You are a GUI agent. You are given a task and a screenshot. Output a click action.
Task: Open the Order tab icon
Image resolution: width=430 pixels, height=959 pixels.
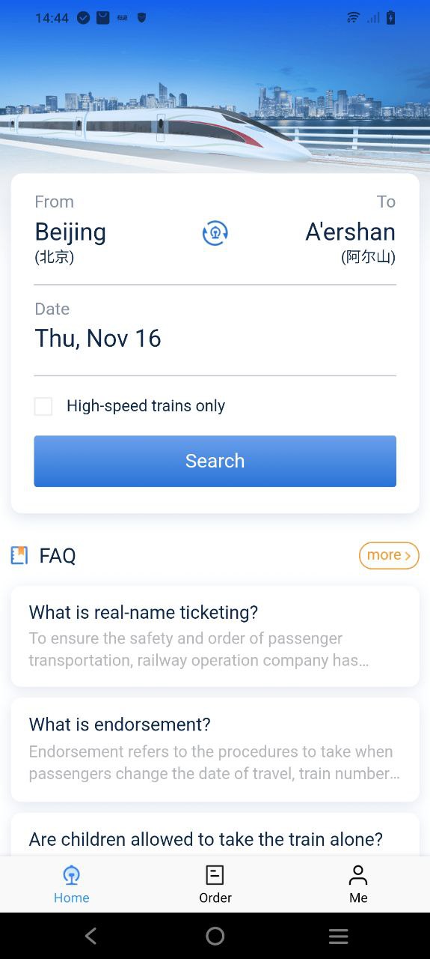coord(215,875)
